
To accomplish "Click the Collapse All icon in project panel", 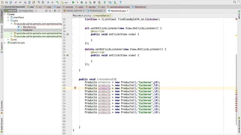I will click(x=50, y=11).
